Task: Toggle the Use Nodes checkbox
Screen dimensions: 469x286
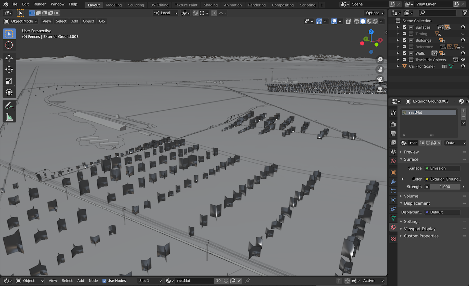Action: coord(104,281)
